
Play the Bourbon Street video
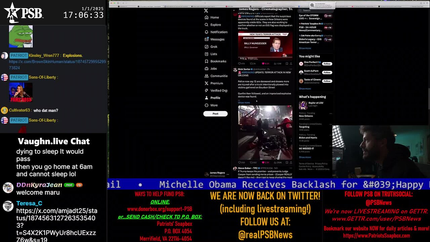(265, 132)
